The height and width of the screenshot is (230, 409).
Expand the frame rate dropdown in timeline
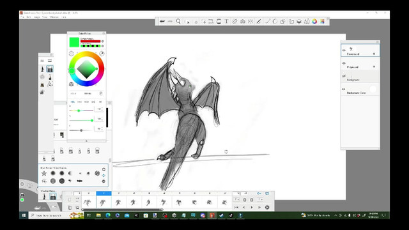tap(236, 199)
